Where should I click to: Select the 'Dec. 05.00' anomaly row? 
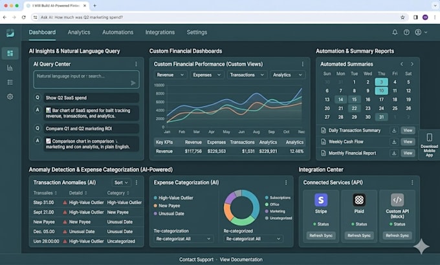coord(87,231)
